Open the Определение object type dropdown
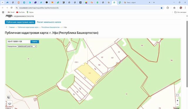Screen dimensions: 188x109 pos(27,46)
